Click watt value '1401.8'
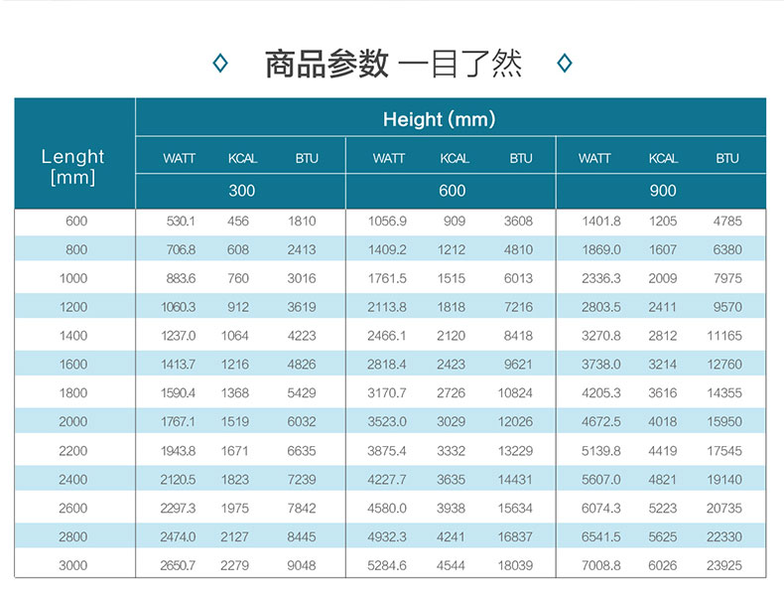The image size is (784, 602). point(601,222)
